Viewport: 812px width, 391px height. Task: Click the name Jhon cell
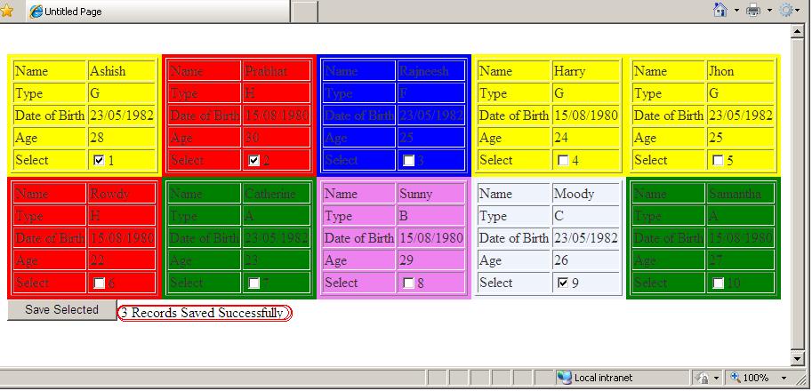(x=741, y=71)
